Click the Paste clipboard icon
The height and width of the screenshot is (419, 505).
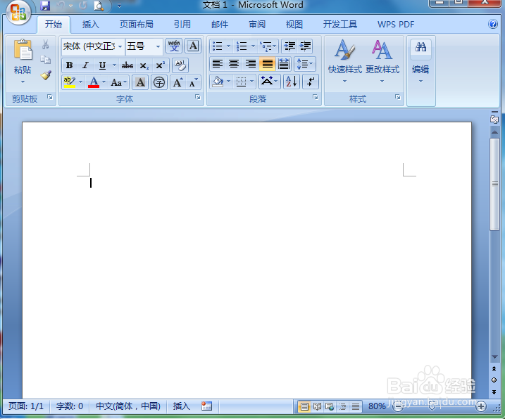pyautogui.click(x=23, y=50)
